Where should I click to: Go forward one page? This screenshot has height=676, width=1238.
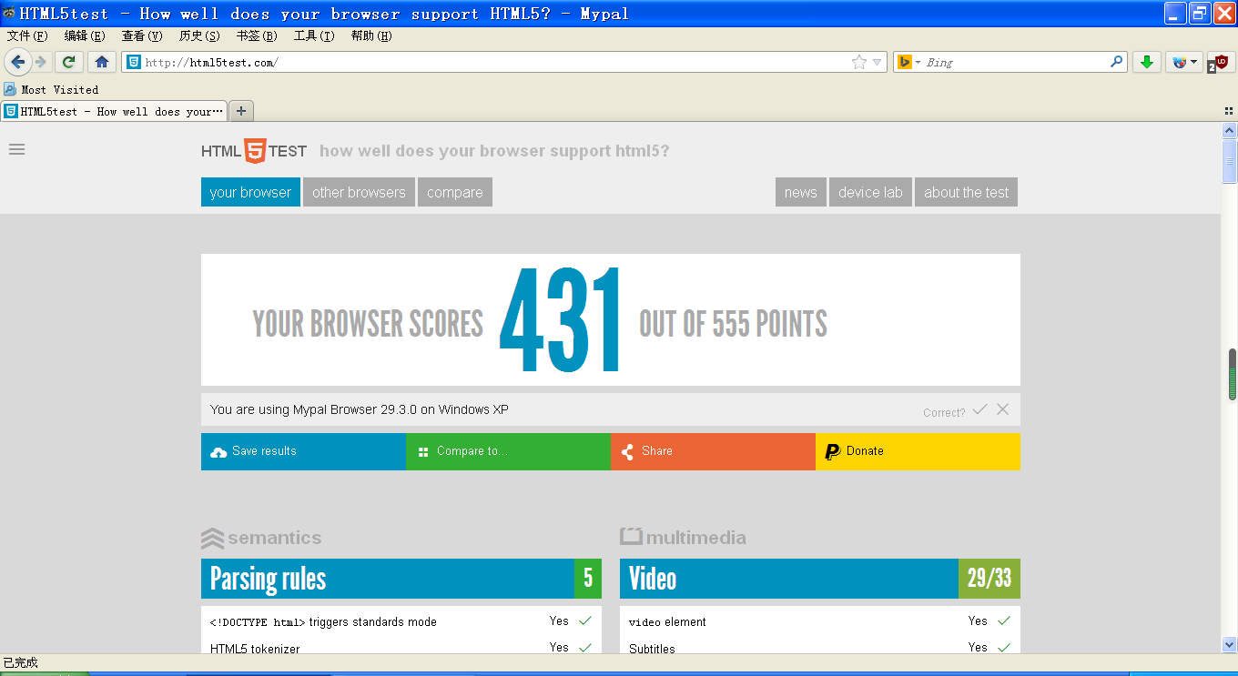coord(41,62)
